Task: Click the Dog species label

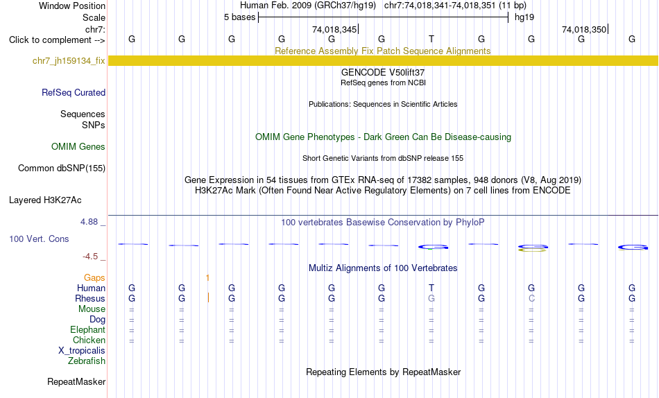Action: [98, 320]
